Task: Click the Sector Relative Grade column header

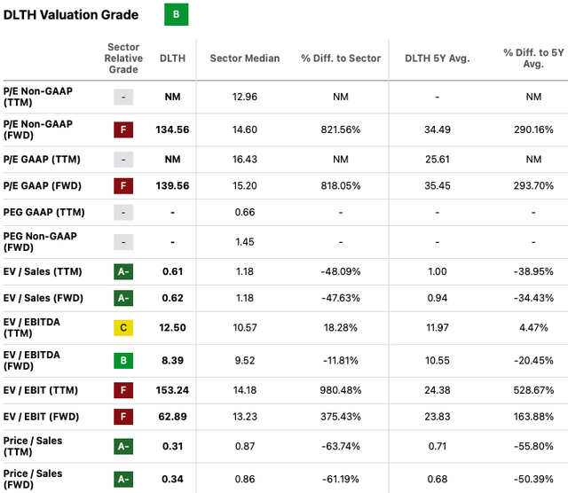Action: pos(123,59)
